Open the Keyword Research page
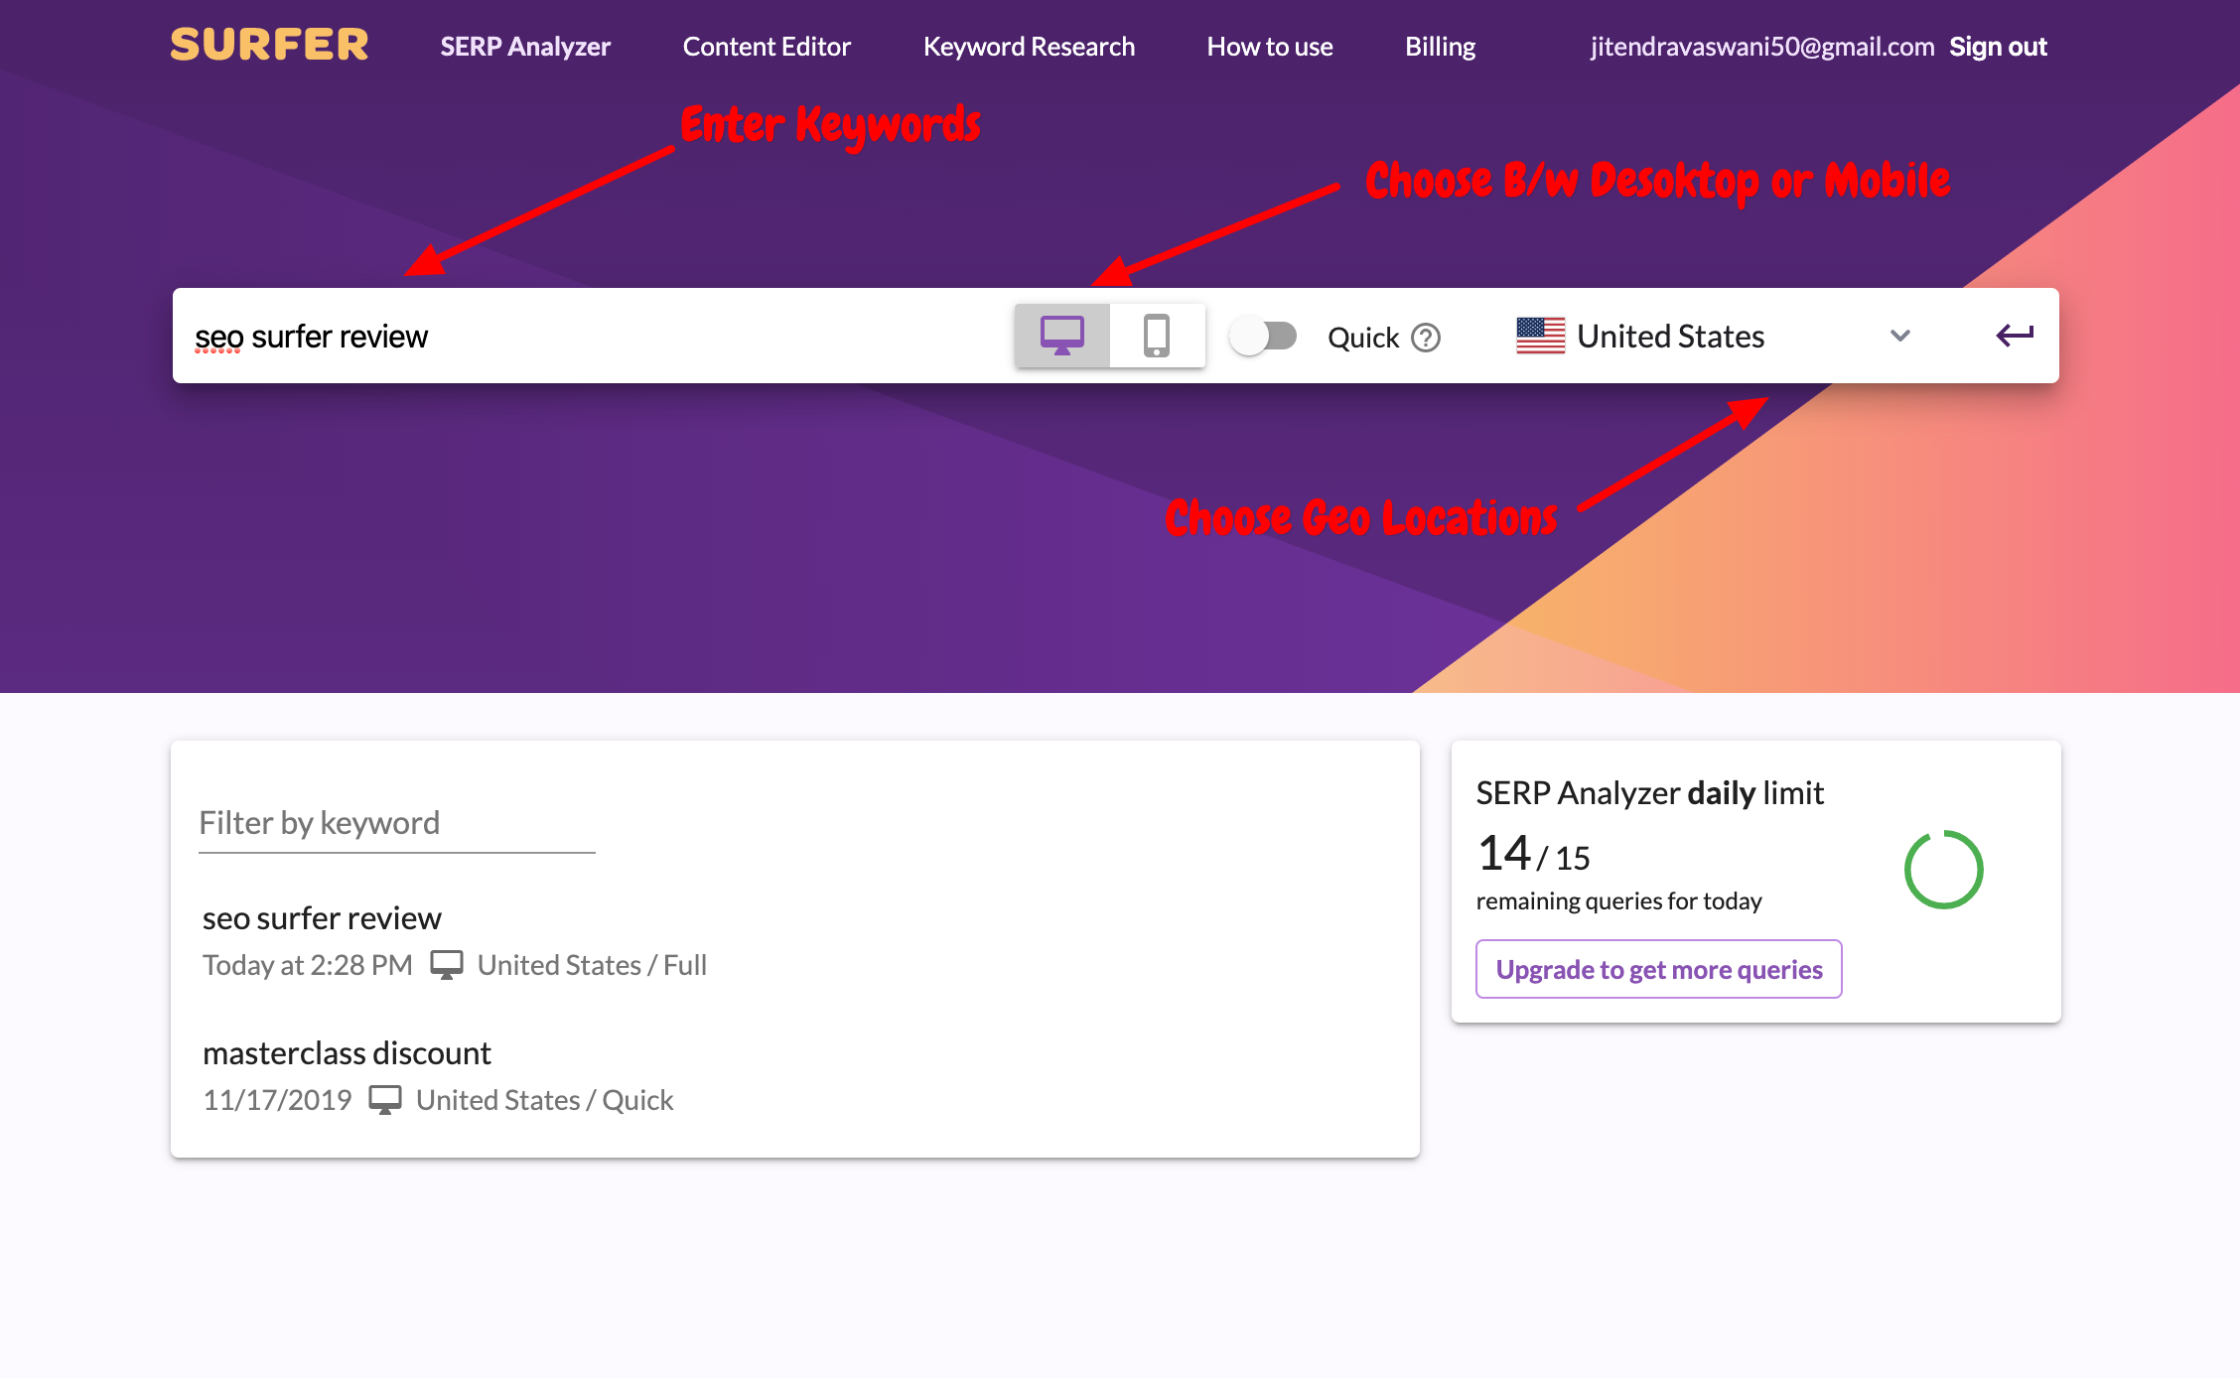Viewport: 2240px width, 1378px height. pos(1029,46)
